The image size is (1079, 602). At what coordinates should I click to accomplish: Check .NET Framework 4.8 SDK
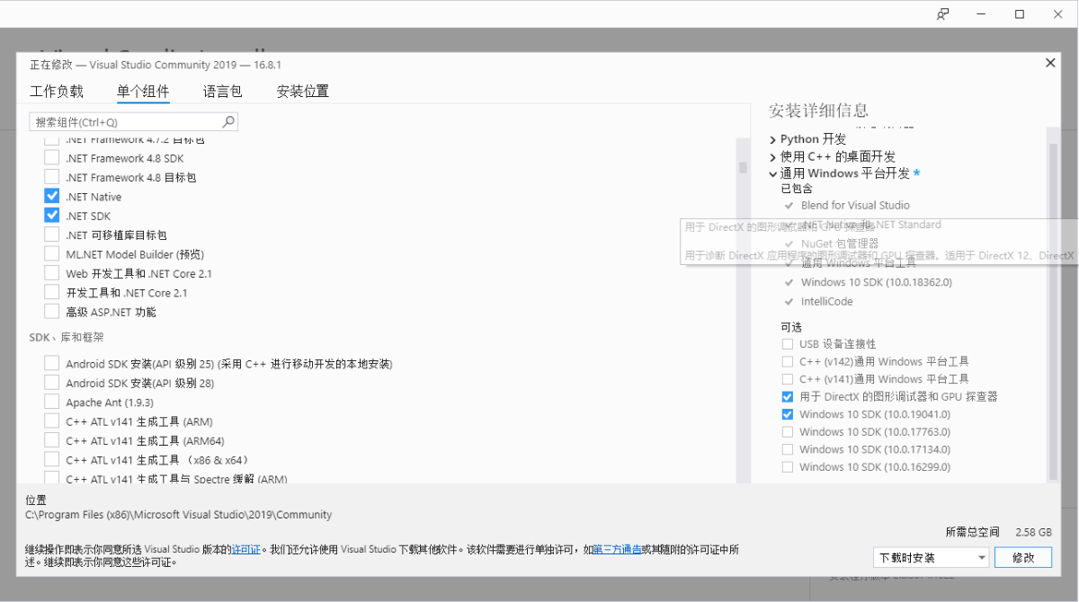(x=52, y=158)
